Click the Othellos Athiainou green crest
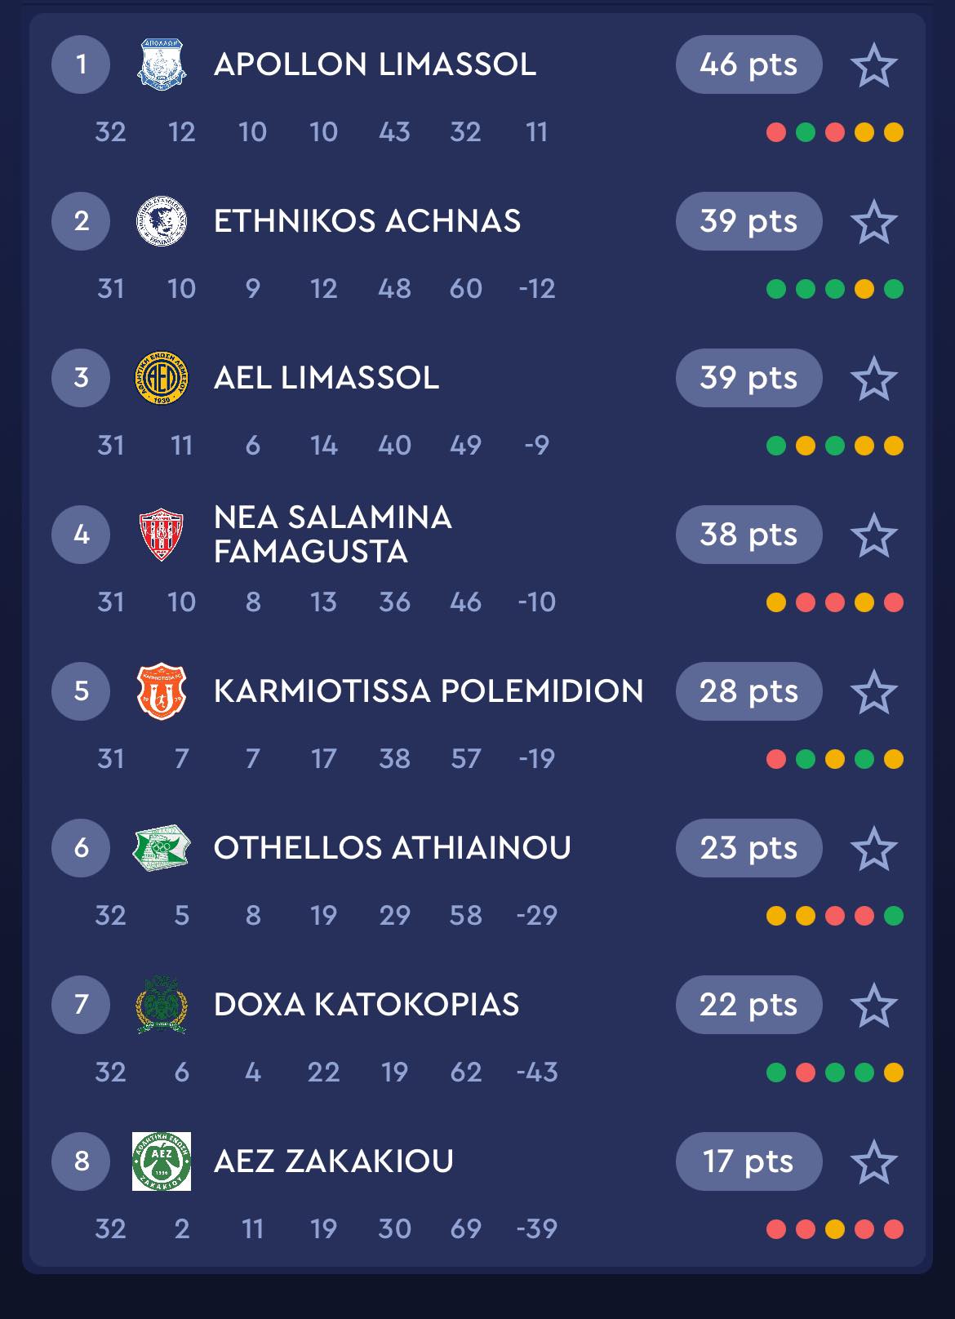 coord(162,848)
